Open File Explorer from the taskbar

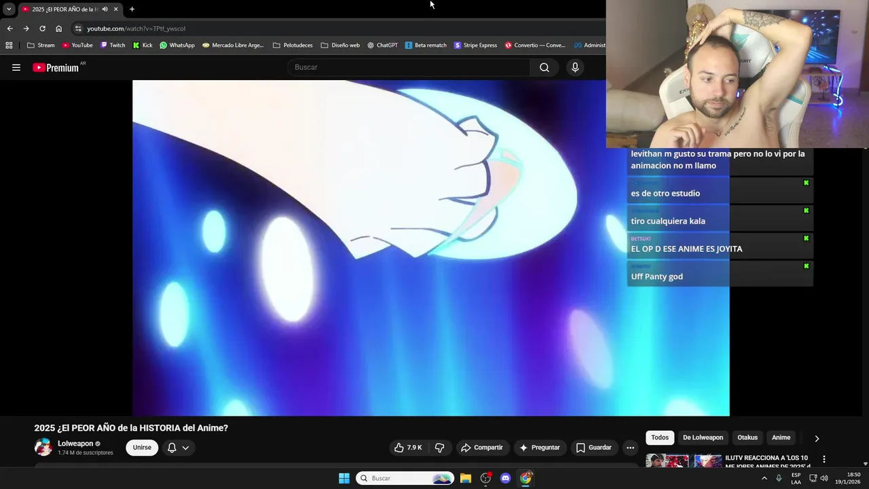click(466, 478)
